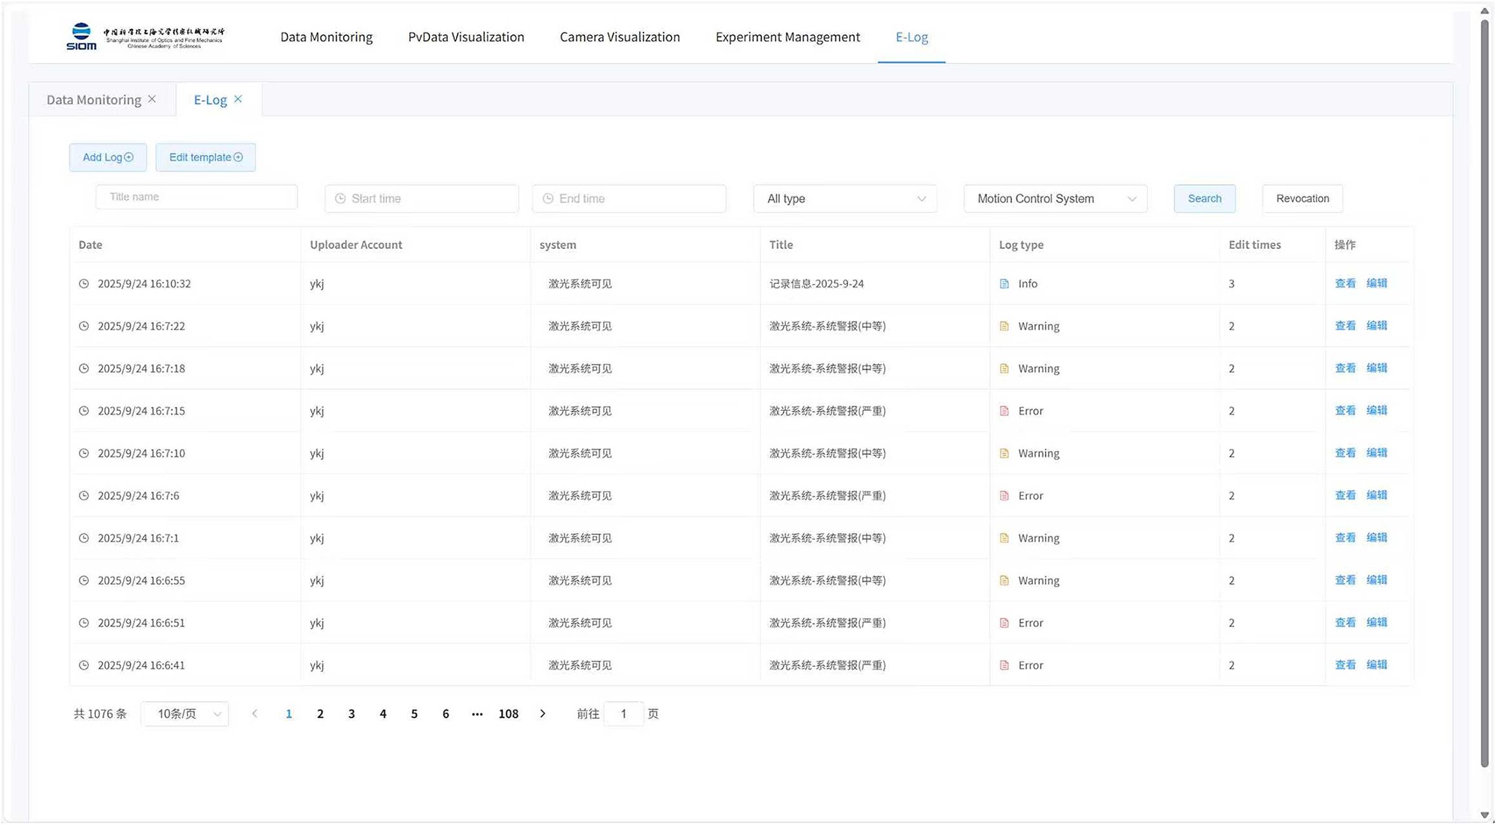Click clock icon in End time field
The width and height of the screenshot is (1496, 825).
[x=548, y=199]
